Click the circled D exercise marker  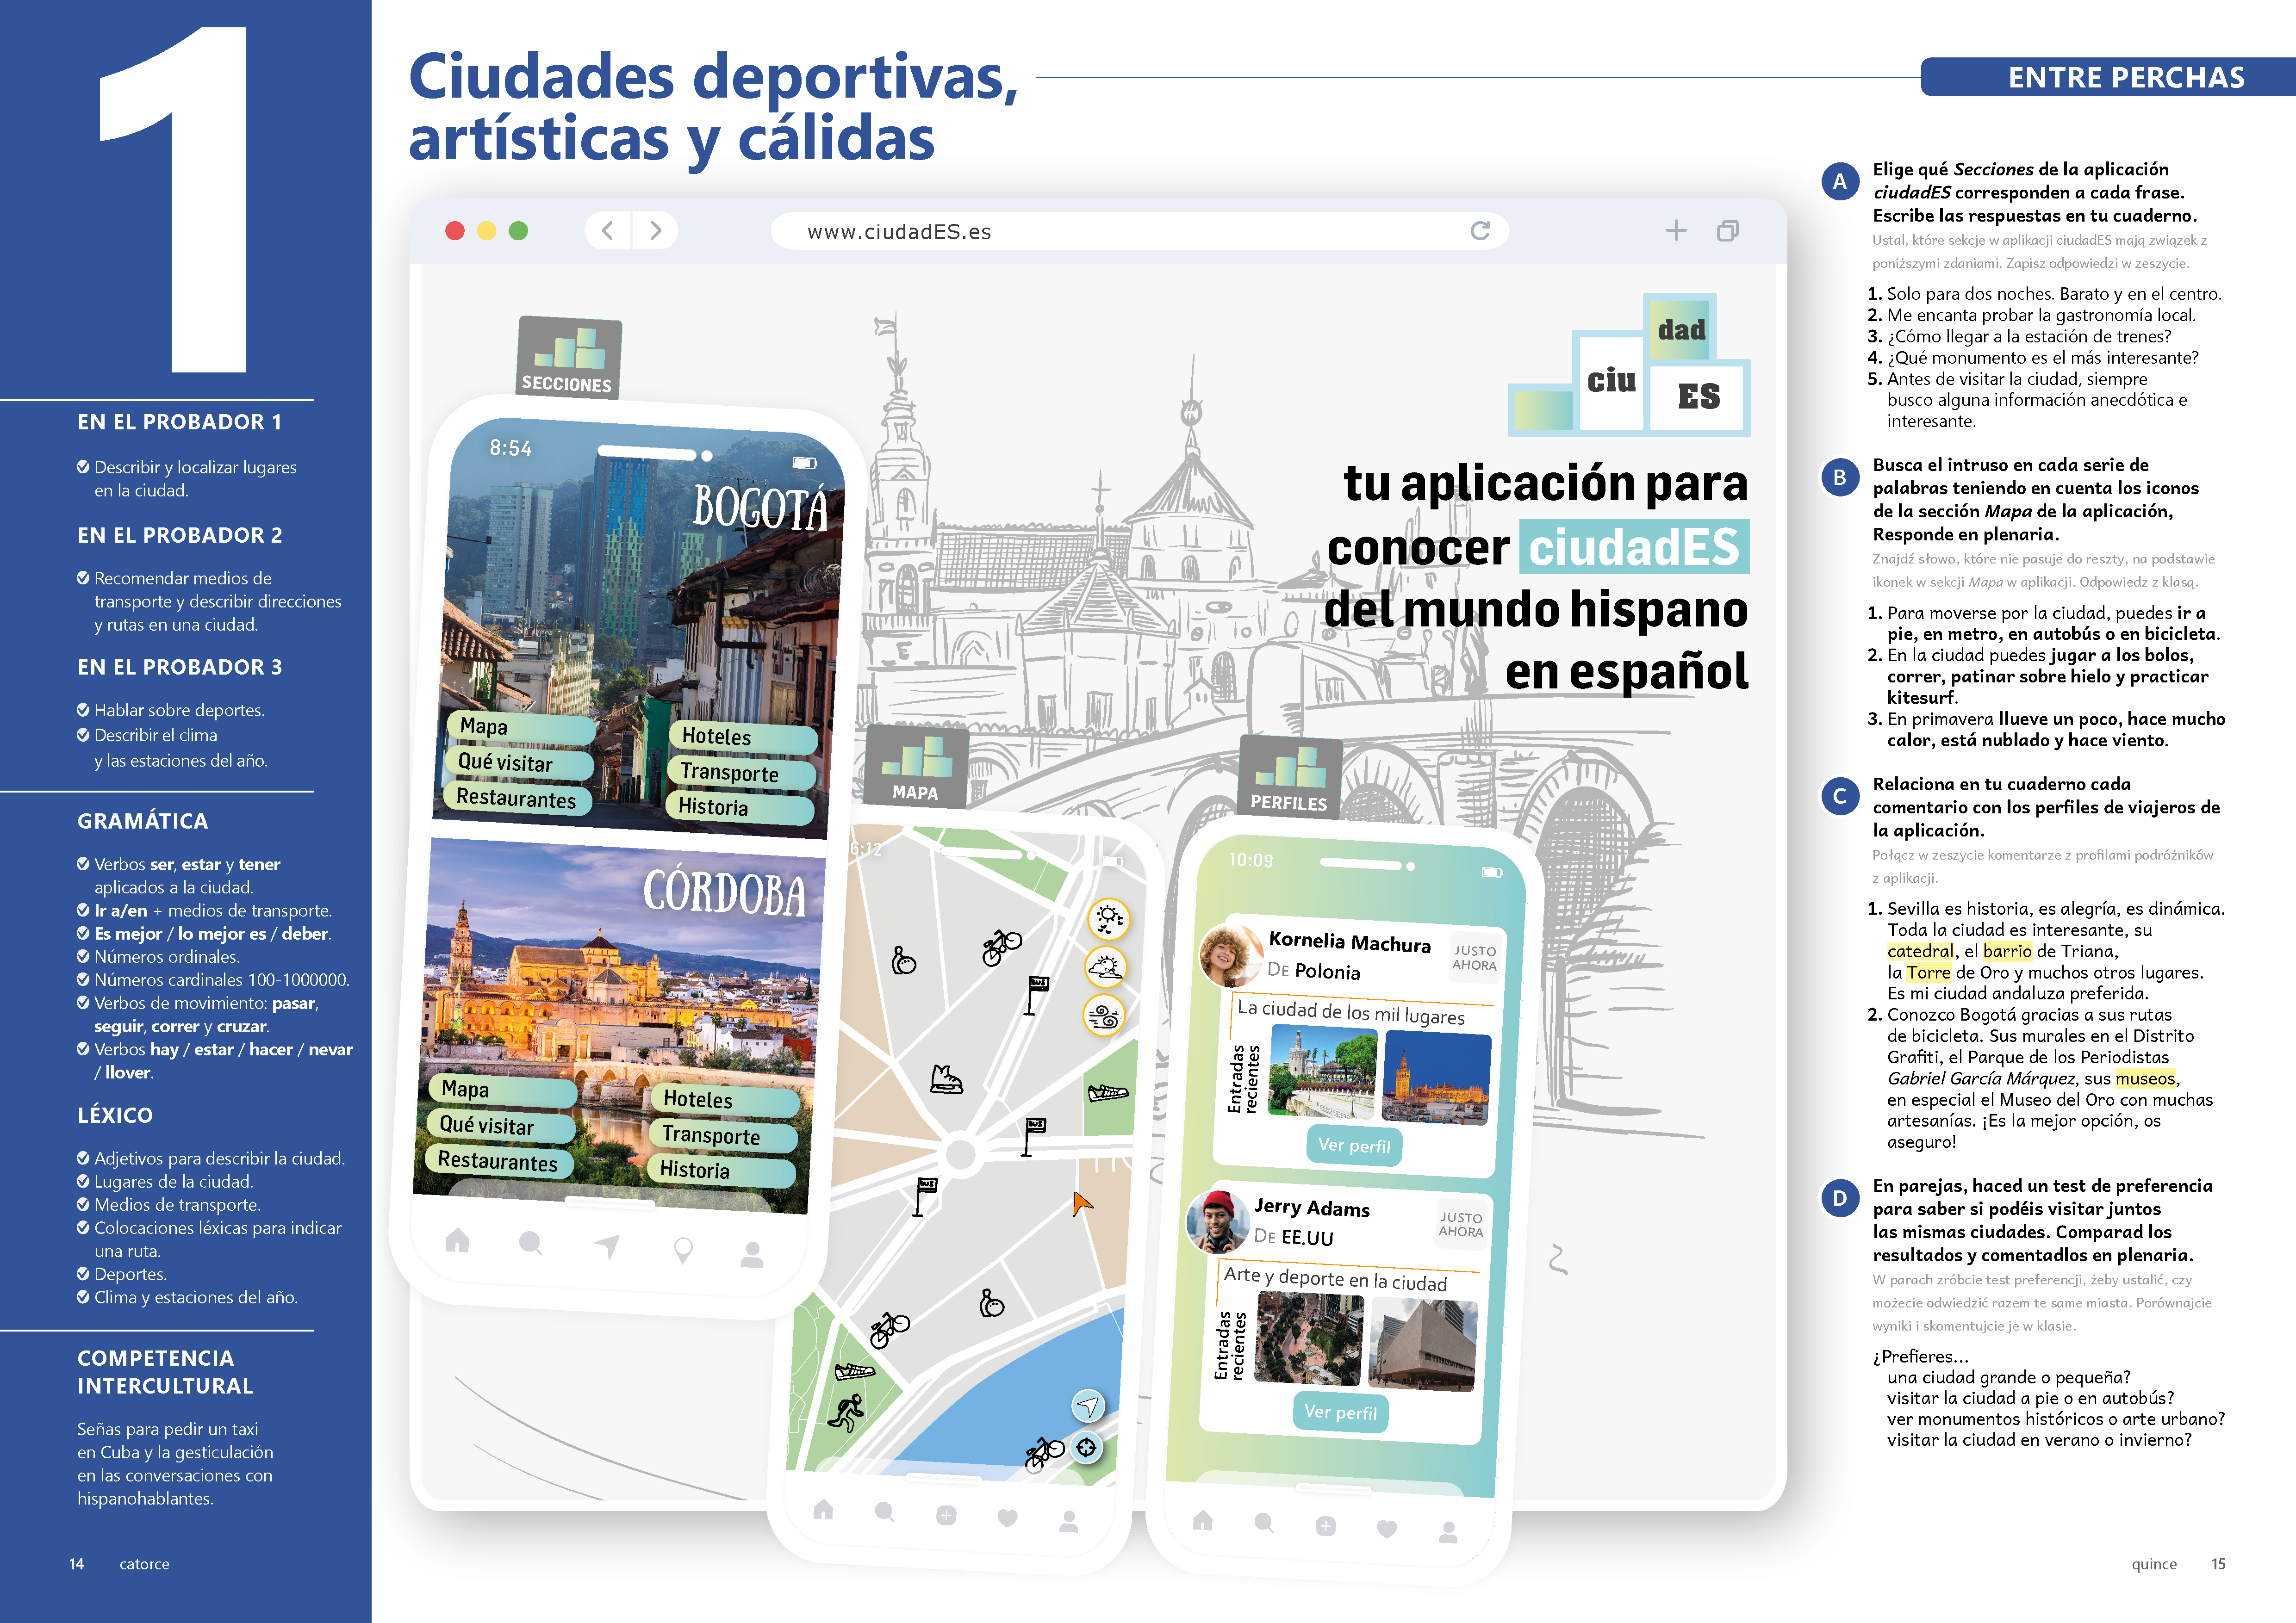click(1840, 1198)
